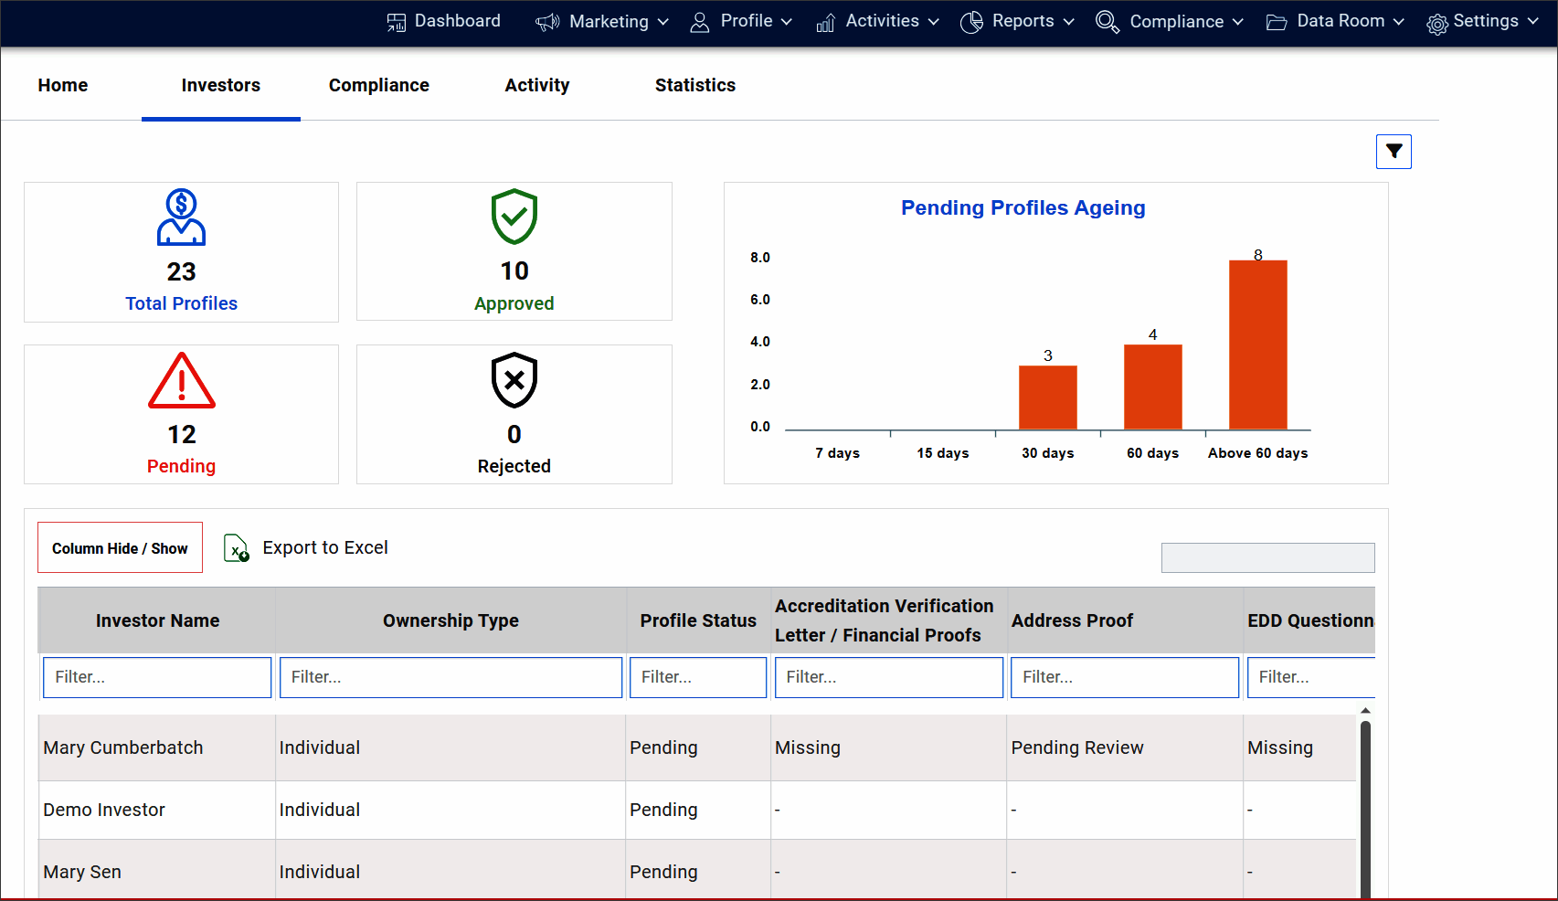Go to the Home tab
The width and height of the screenshot is (1558, 901).
tap(63, 85)
